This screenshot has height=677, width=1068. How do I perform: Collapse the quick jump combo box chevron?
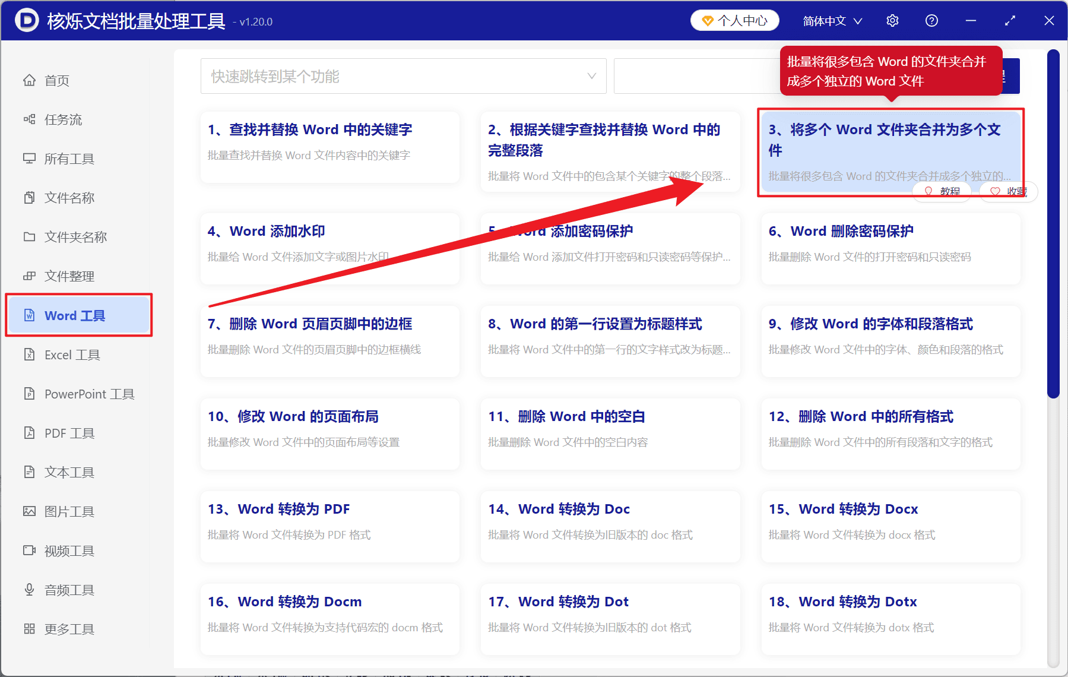591,76
